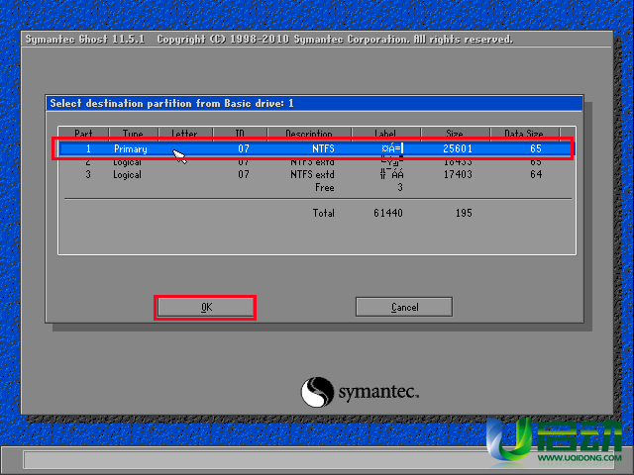Click the Size column header

tap(455, 134)
